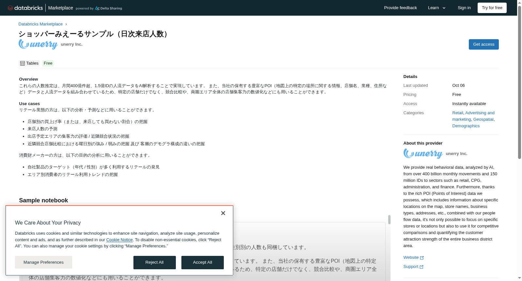Image resolution: width=522 pixels, height=281 pixels.
Task: Click the Last updated label
Action: (x=415, y=86)
